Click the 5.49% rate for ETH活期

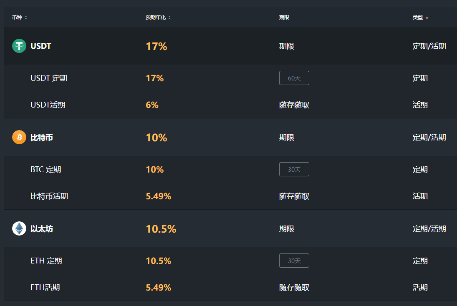pyautogui.click(x=158, y=287)
